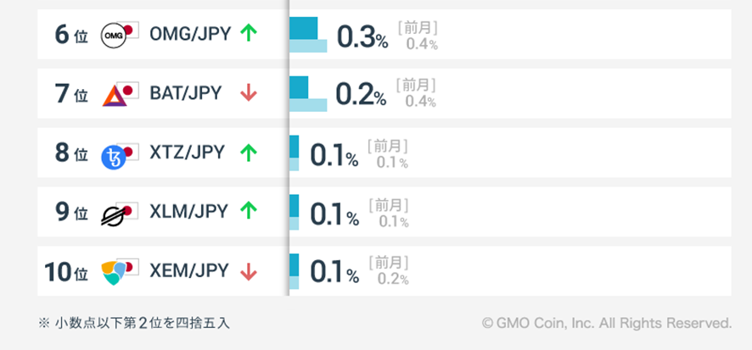This screenshot has width=752, height=350.
Task: Click the green up arrow beside OMG/JPY
Action: 248,33
